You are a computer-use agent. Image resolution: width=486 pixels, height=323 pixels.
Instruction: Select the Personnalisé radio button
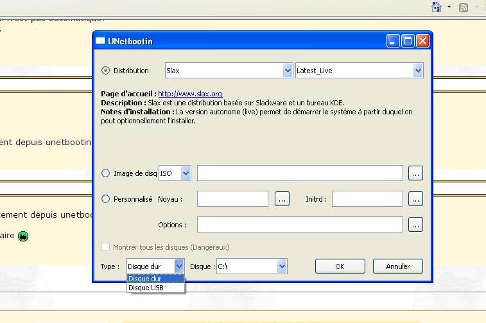coord(106,198)
